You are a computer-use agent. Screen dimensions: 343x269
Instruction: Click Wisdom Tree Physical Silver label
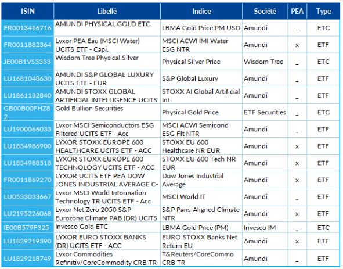(97, 58)
